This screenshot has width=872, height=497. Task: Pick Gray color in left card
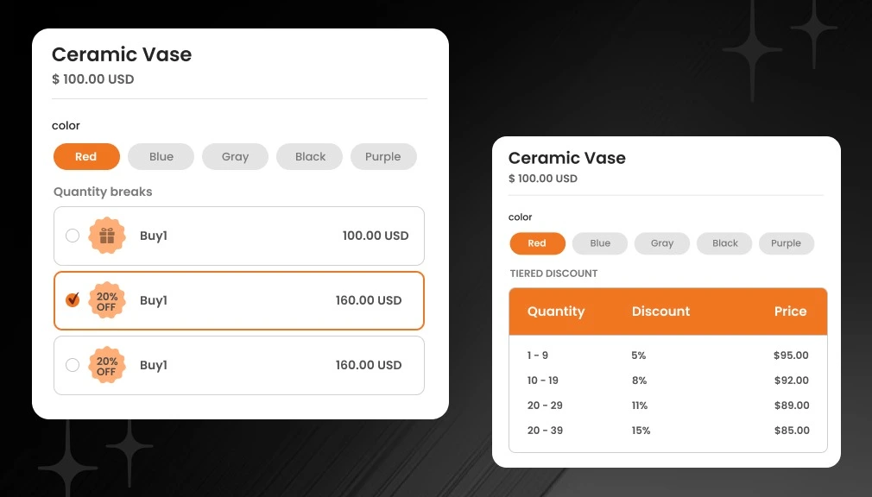(x=235, y=156)
